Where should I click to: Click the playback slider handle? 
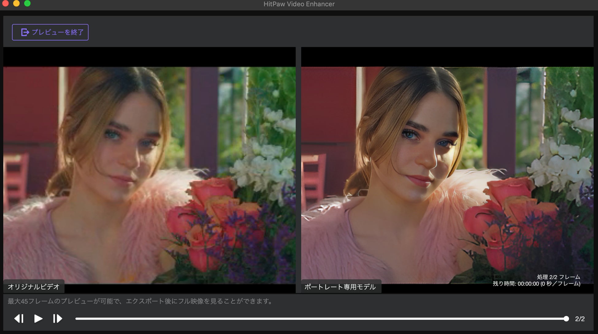click(566, 319)
